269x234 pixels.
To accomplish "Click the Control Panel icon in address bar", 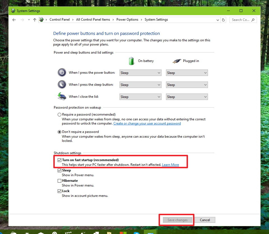I will (x=41, y=20).
